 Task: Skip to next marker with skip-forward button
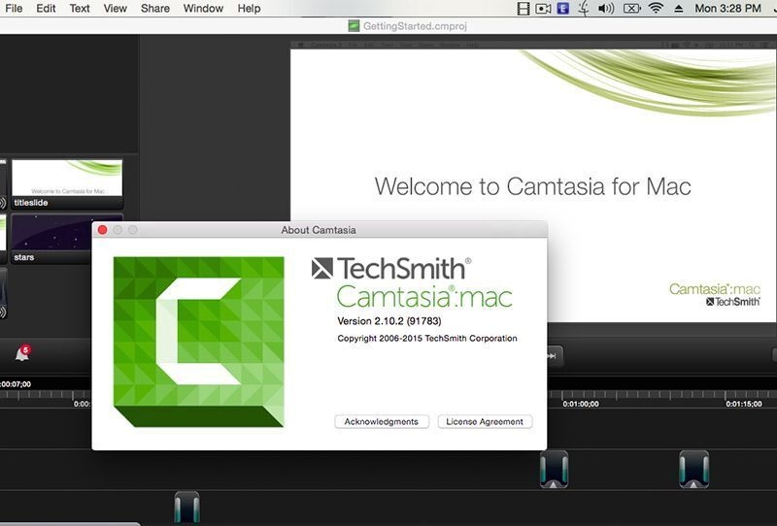(x=553, y=356)
